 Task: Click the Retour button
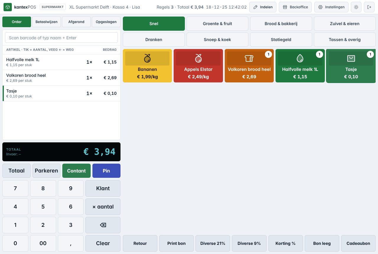pyautogui.click(x=140, y=243)
